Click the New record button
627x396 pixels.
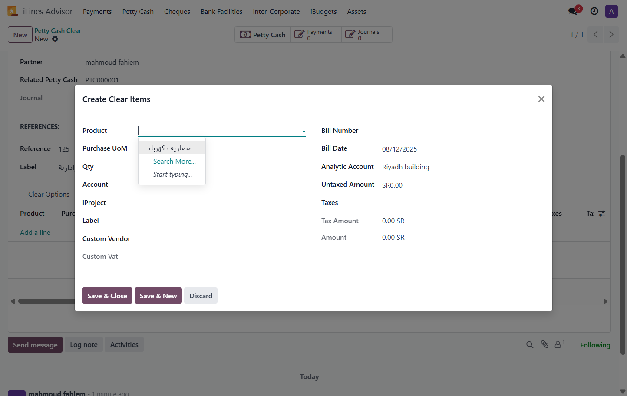(20, 35)
